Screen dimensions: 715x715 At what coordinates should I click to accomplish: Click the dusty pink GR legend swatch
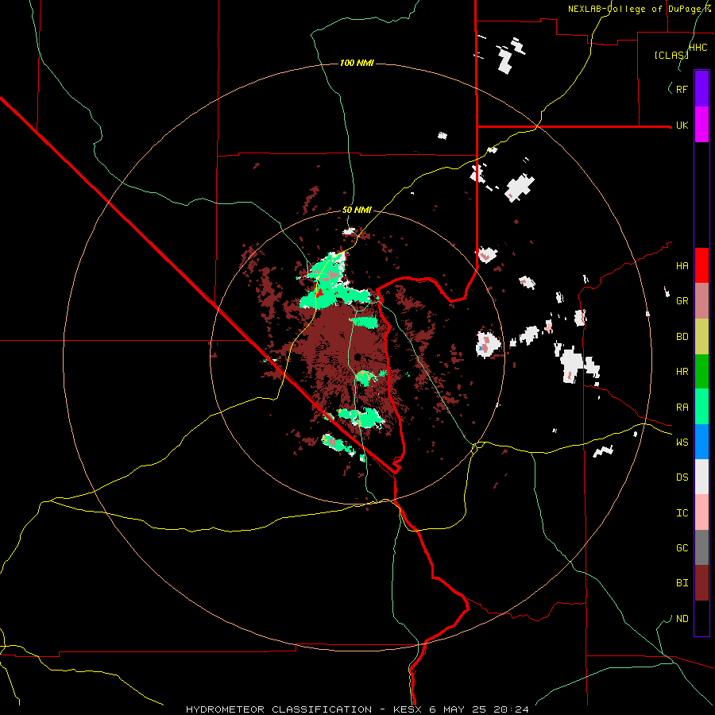click(x=701, y=301)
